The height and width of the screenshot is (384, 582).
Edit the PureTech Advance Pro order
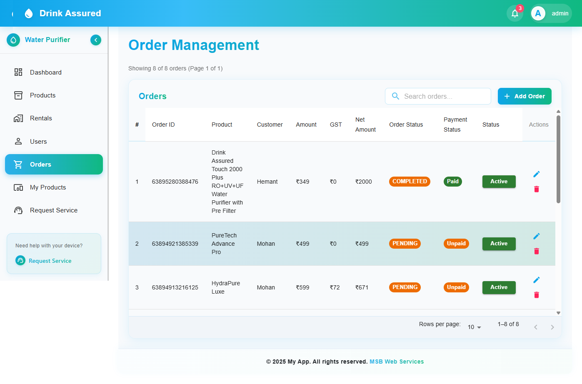[x=537, y=236]
